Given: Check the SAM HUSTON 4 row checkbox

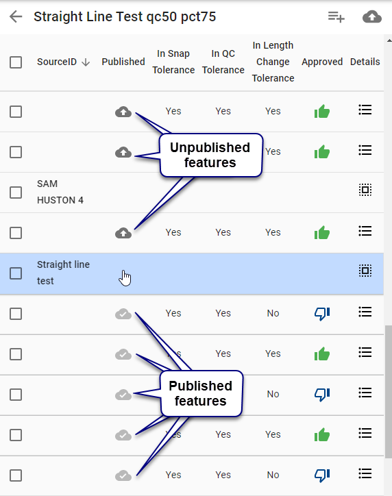Looking at the screenshot, I should (x=16, y=193).
